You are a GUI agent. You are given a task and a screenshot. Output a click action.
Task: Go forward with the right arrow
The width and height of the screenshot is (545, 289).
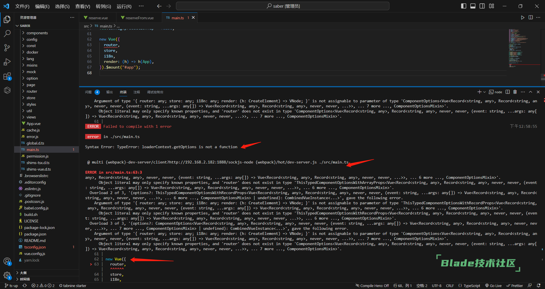point(169,6)
